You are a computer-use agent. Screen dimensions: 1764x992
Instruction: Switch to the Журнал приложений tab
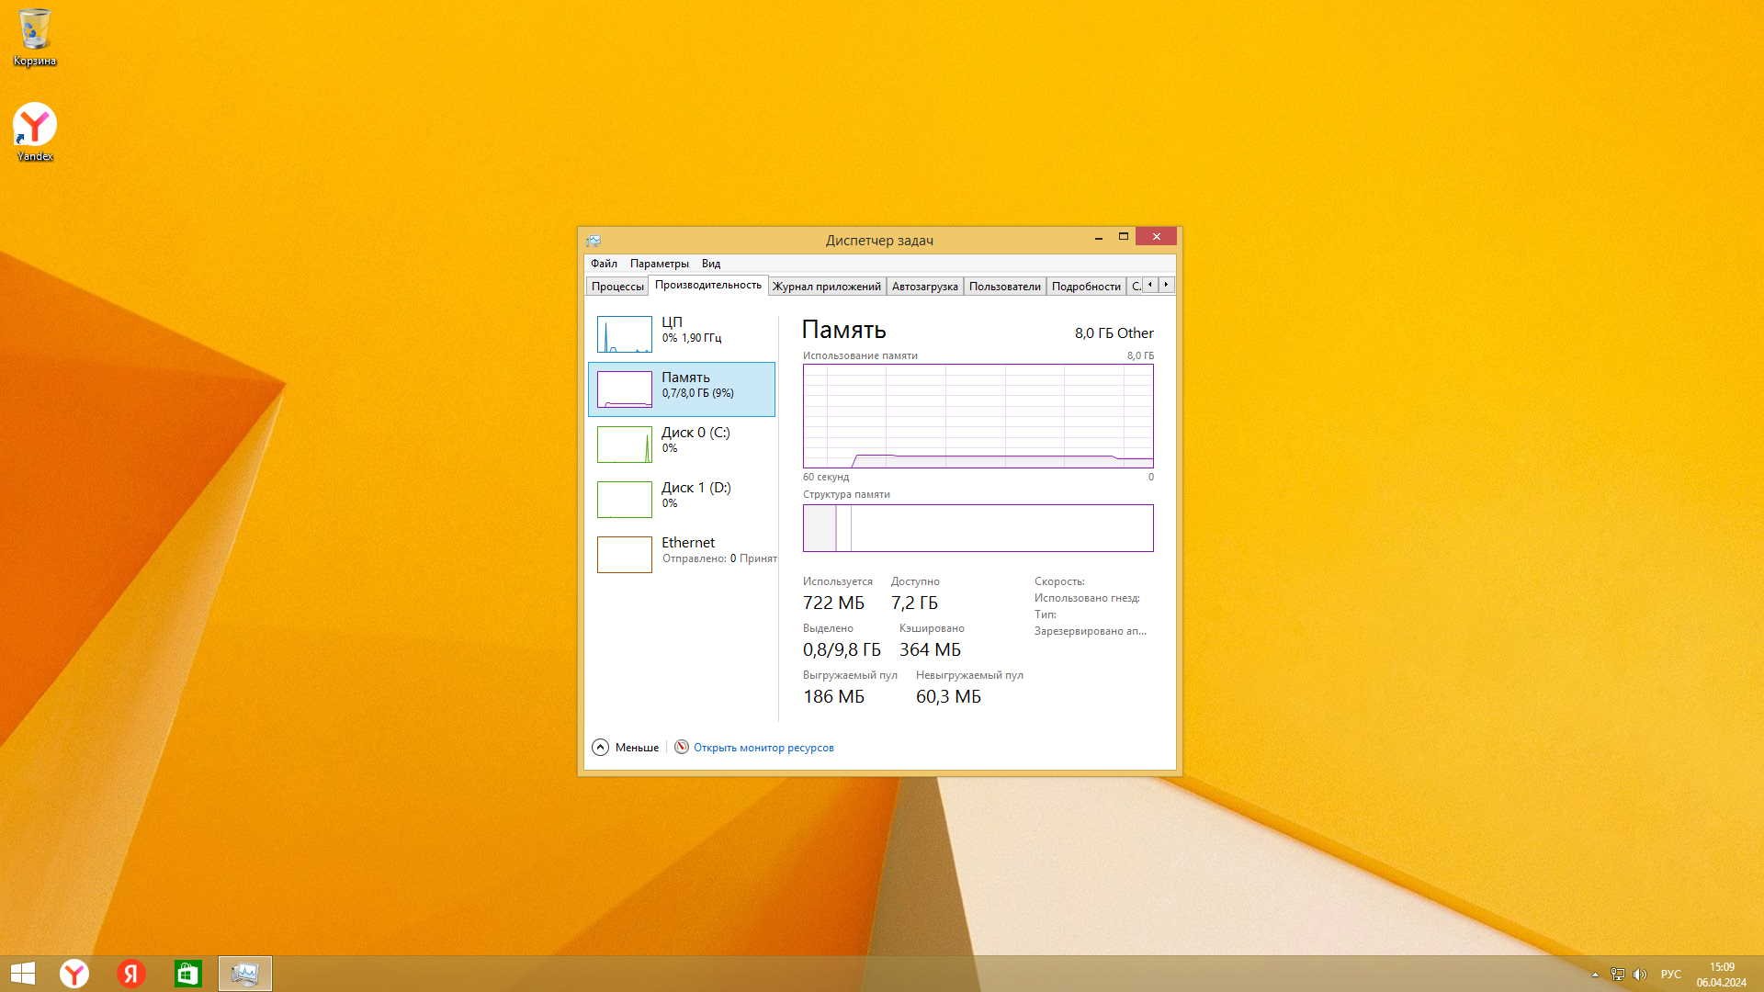coord(826,287)
